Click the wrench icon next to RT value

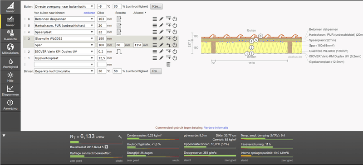coord(120,137)
